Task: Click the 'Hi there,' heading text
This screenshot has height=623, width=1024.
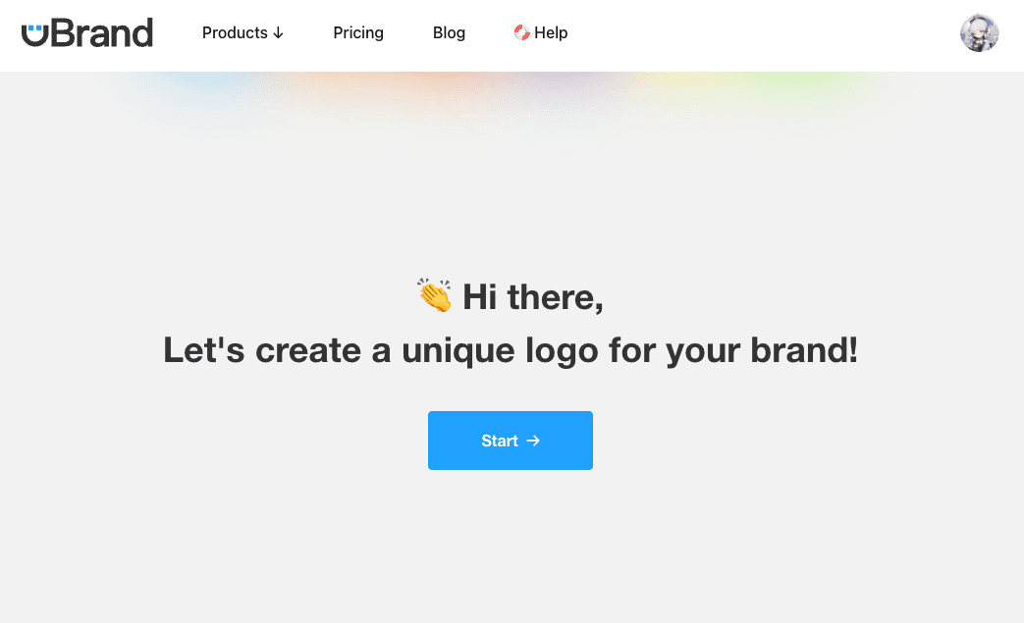Action: click(x=533, y=297)
